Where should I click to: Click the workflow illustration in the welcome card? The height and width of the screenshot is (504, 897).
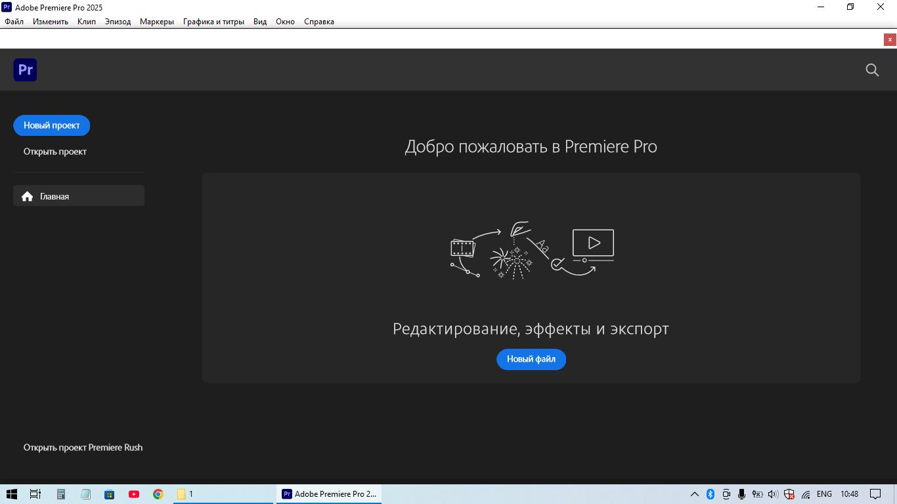pyautogui.click(x=532, y=251)
